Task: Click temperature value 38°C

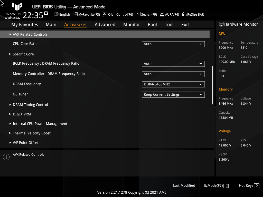Action: point(244,47)
